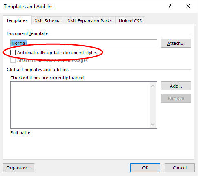Switch to the XML Schema tab
The height and width of the screenshot is (176, 198).
point(47,21)
